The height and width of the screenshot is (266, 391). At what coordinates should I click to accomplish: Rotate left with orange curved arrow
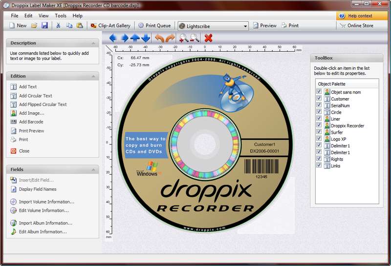(159, 38)
